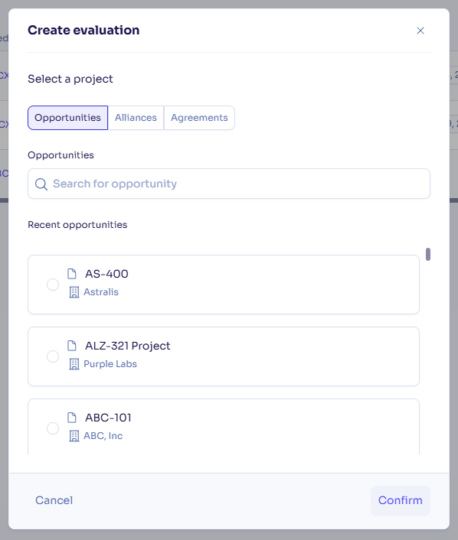The height and width of the screenshot is (540, 458).
Task: Focus the Search for opportunity field
Action: click(x=229, y=184)
